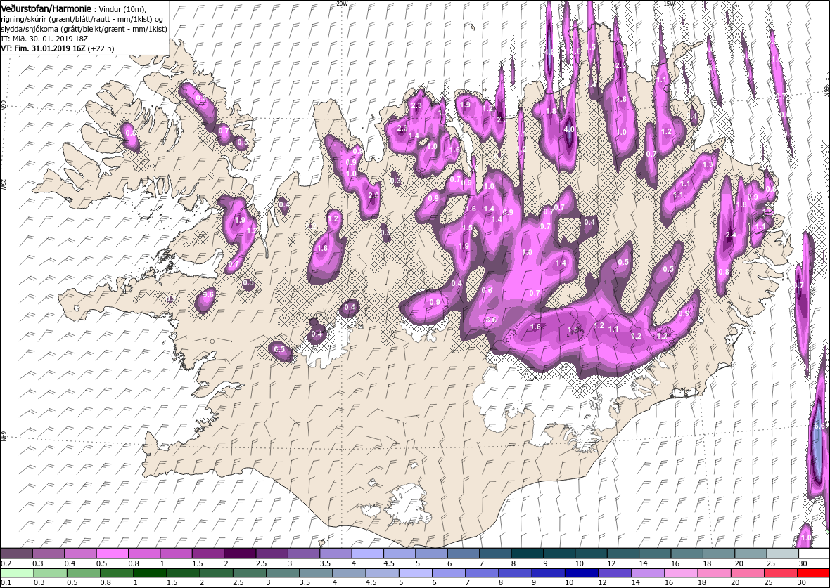The height and width of the screenshot is (588, 830).
Task: Pick the light pink 16–18 swatch, lower legend
Action: click(681, 573)
